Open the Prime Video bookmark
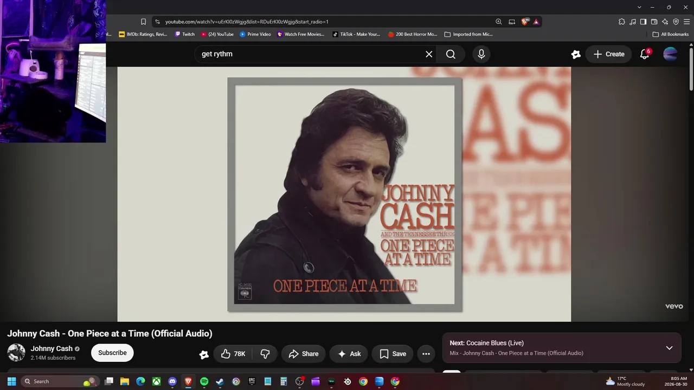This screenshot has height=390, width=694. [x=255, y=34]
